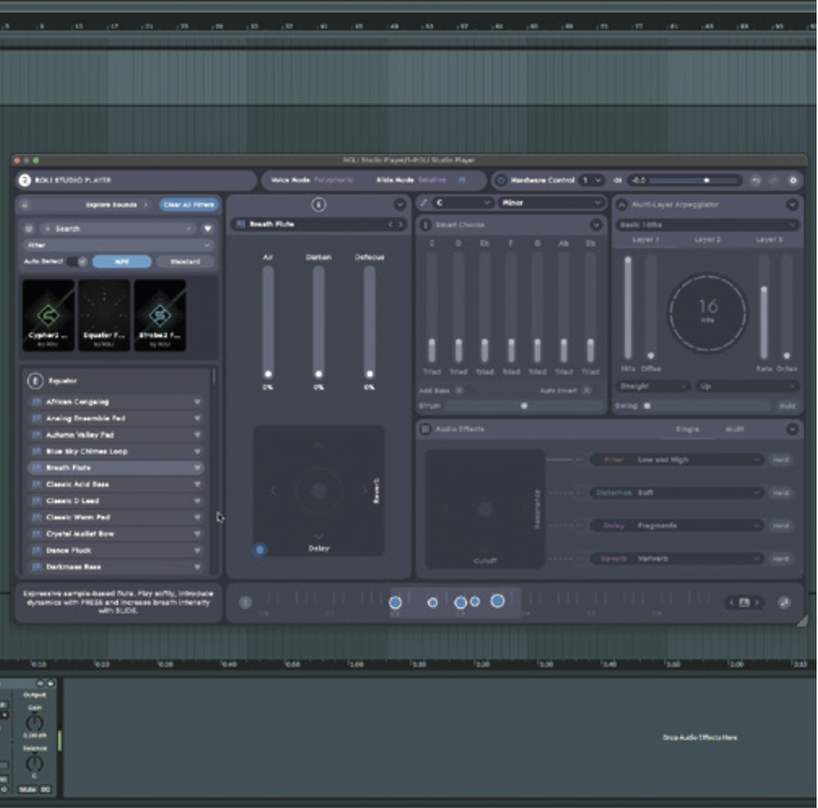Screen dimensions: 818x808
Task: Click the Air slider for Breath Flute
Action: coord(268,320)
